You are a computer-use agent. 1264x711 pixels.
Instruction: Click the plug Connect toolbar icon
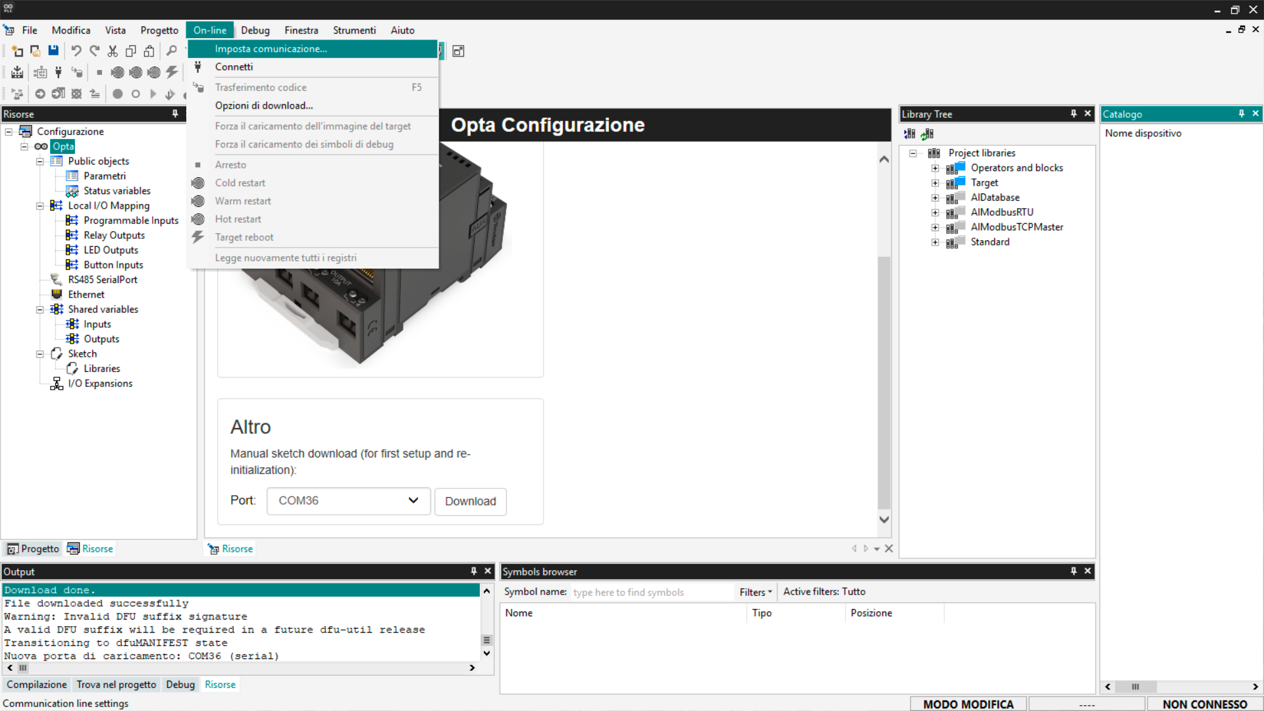click(59, 72)
